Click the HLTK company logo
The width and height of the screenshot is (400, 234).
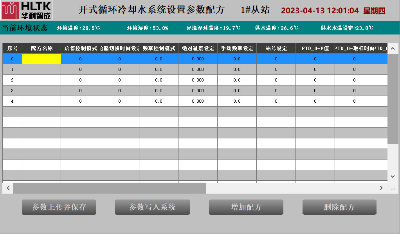pyautogui.click(x=26, y=10)
